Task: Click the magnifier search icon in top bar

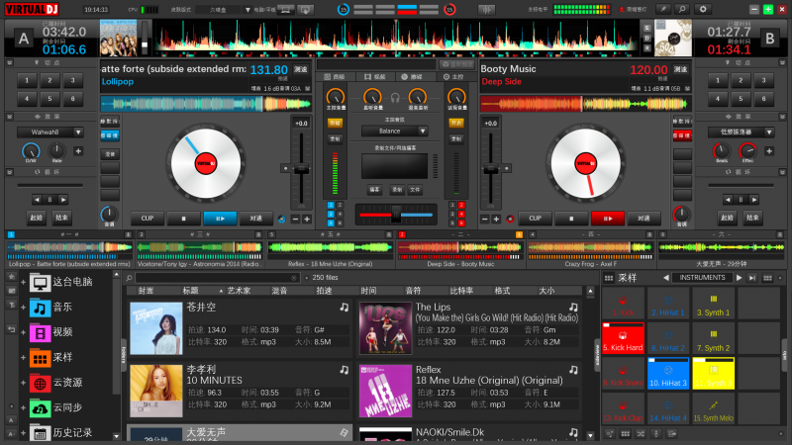Action: pyautogui.click(x=682, y=9)
